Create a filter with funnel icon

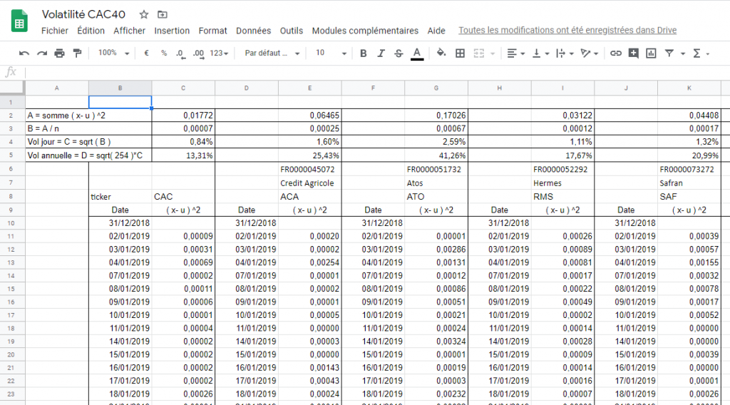point(669,53)
